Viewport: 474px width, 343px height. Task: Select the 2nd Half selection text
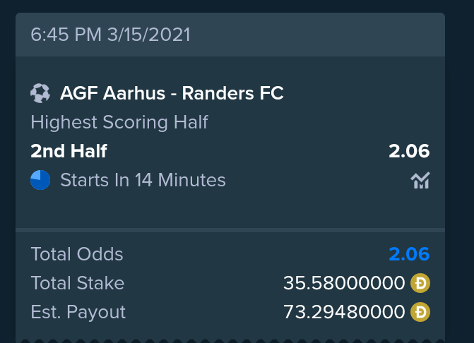pos(69,150)
